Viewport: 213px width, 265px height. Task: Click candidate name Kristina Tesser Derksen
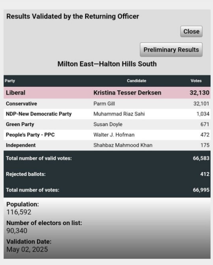(x=127, y=93)
